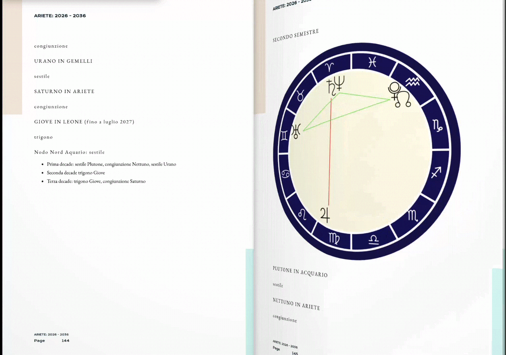Select the 'PLUTONE IN ACQUARIO' heading
This screenshot has width=506, height=355.
click(300, 272)
